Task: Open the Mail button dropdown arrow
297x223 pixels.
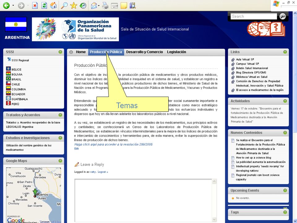Action: click(x=99, y=6)
